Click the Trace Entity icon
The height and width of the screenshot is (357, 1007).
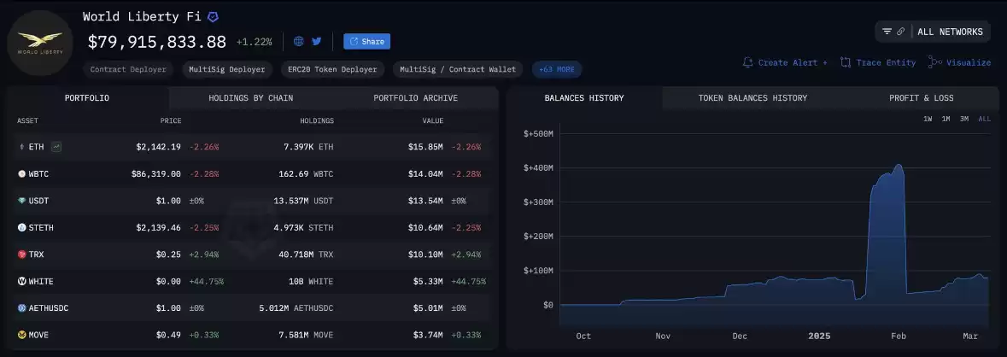point(846,62)
